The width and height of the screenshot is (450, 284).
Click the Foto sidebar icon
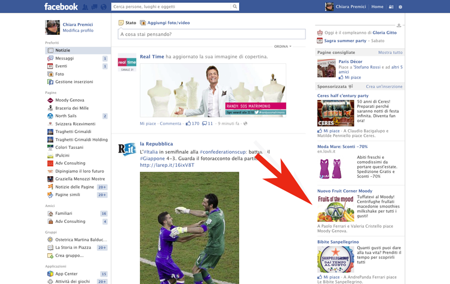[50, 74]
